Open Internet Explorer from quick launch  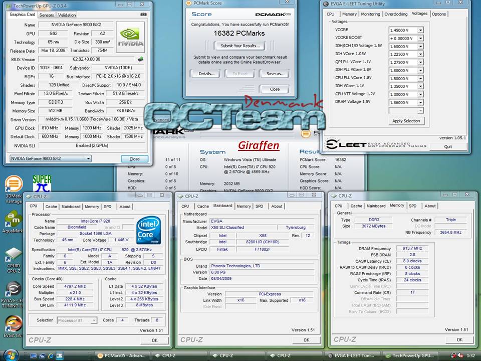[x=51, y=356]
